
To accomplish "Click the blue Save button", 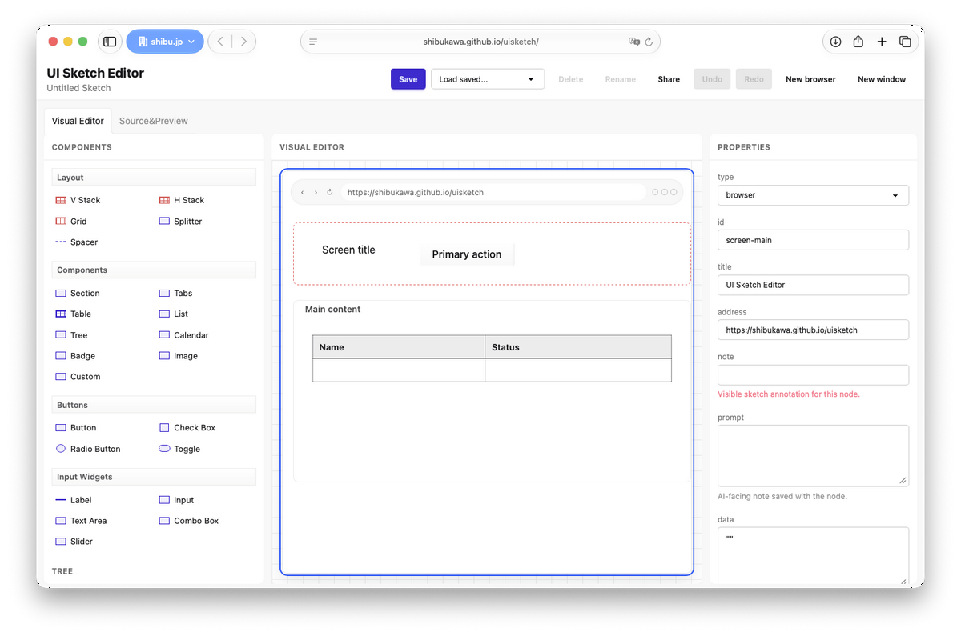I will [x=408, y=79].
